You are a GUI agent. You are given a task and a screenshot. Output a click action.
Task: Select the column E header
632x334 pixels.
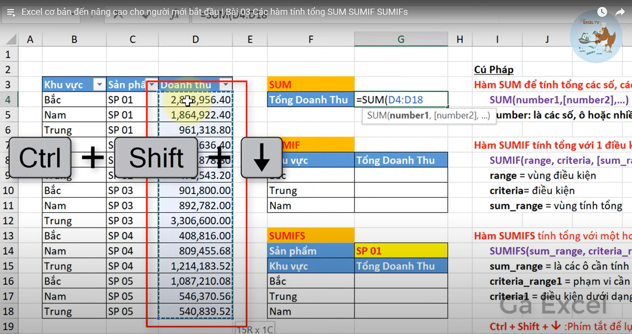250,39
